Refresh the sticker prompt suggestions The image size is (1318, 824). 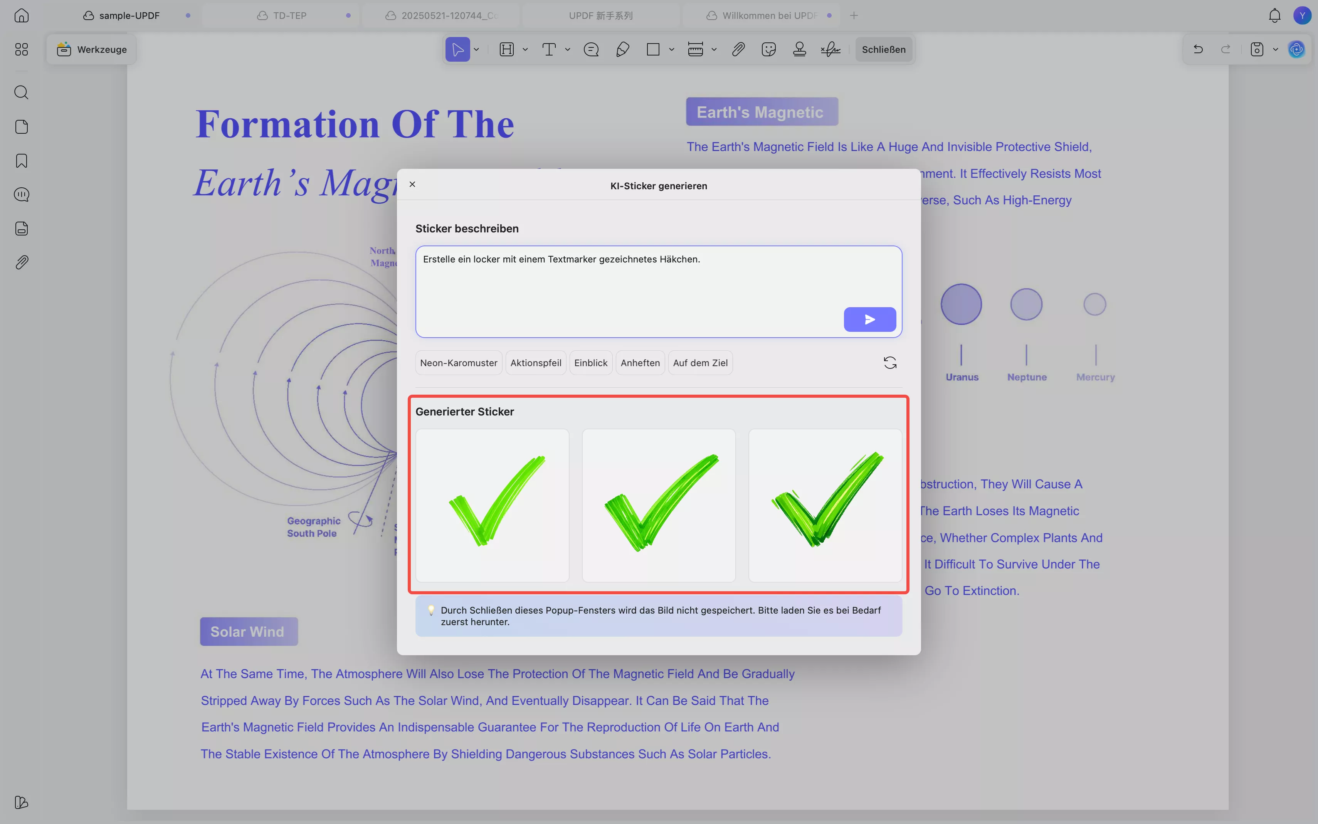pyautogui.click(x=890, y=363)
